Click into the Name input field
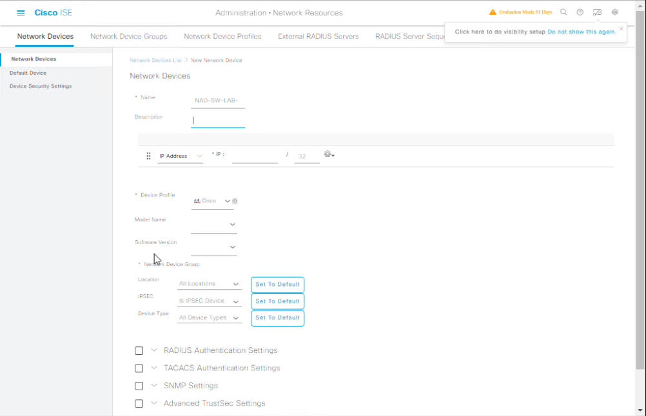This screenshot has height=416, width=646. point(218,100)
